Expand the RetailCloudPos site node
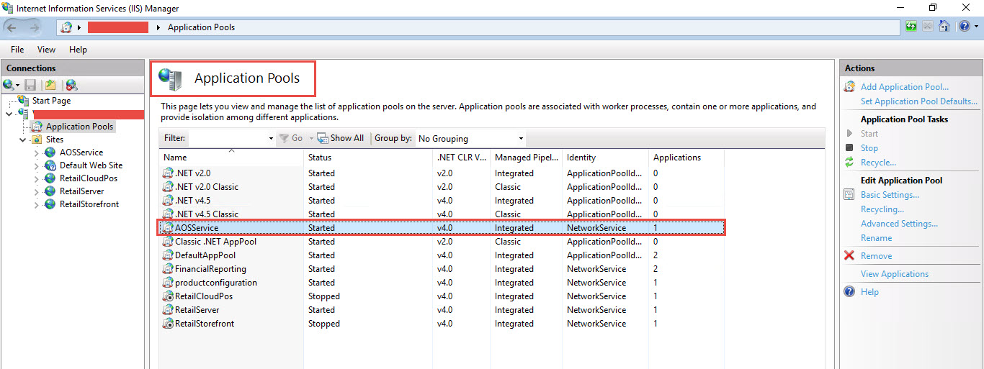The image size is (984, 369). point(37,178)
